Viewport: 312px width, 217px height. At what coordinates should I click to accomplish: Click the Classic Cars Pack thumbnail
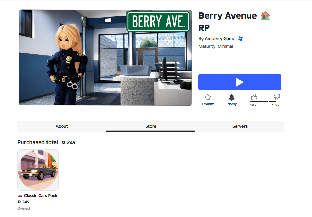coord(38,170)
